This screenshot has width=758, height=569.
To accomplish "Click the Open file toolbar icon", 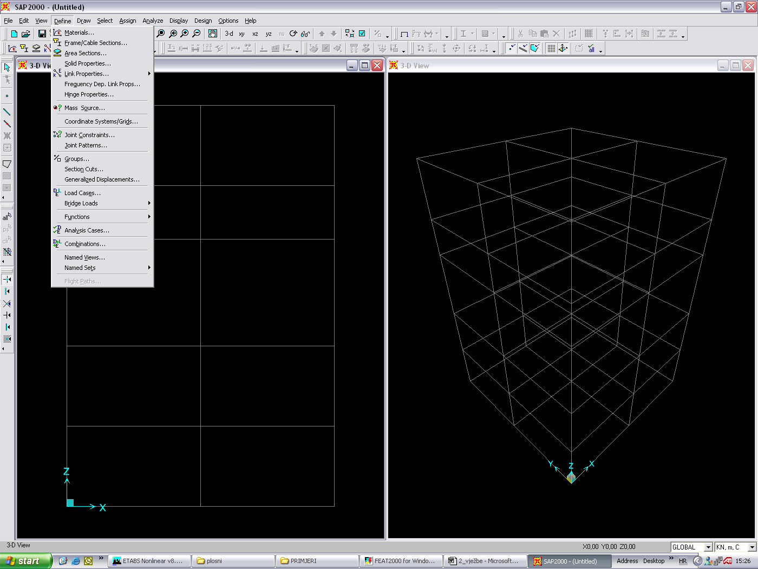I will coord(25,34).
